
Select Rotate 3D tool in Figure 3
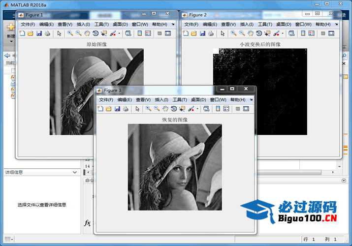point(174,109)
